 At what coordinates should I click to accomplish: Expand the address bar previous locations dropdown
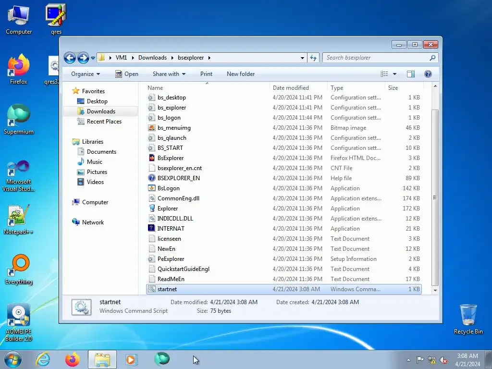point(302,58)
